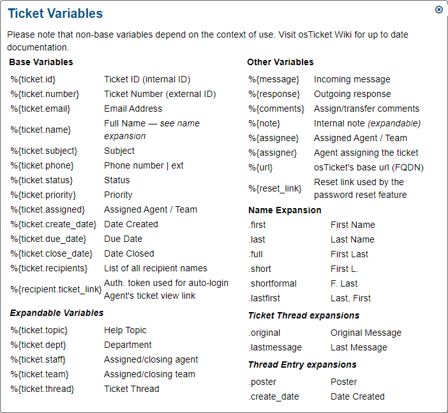
Task: Click the %{response} variable
Action: tap(275, 94)
